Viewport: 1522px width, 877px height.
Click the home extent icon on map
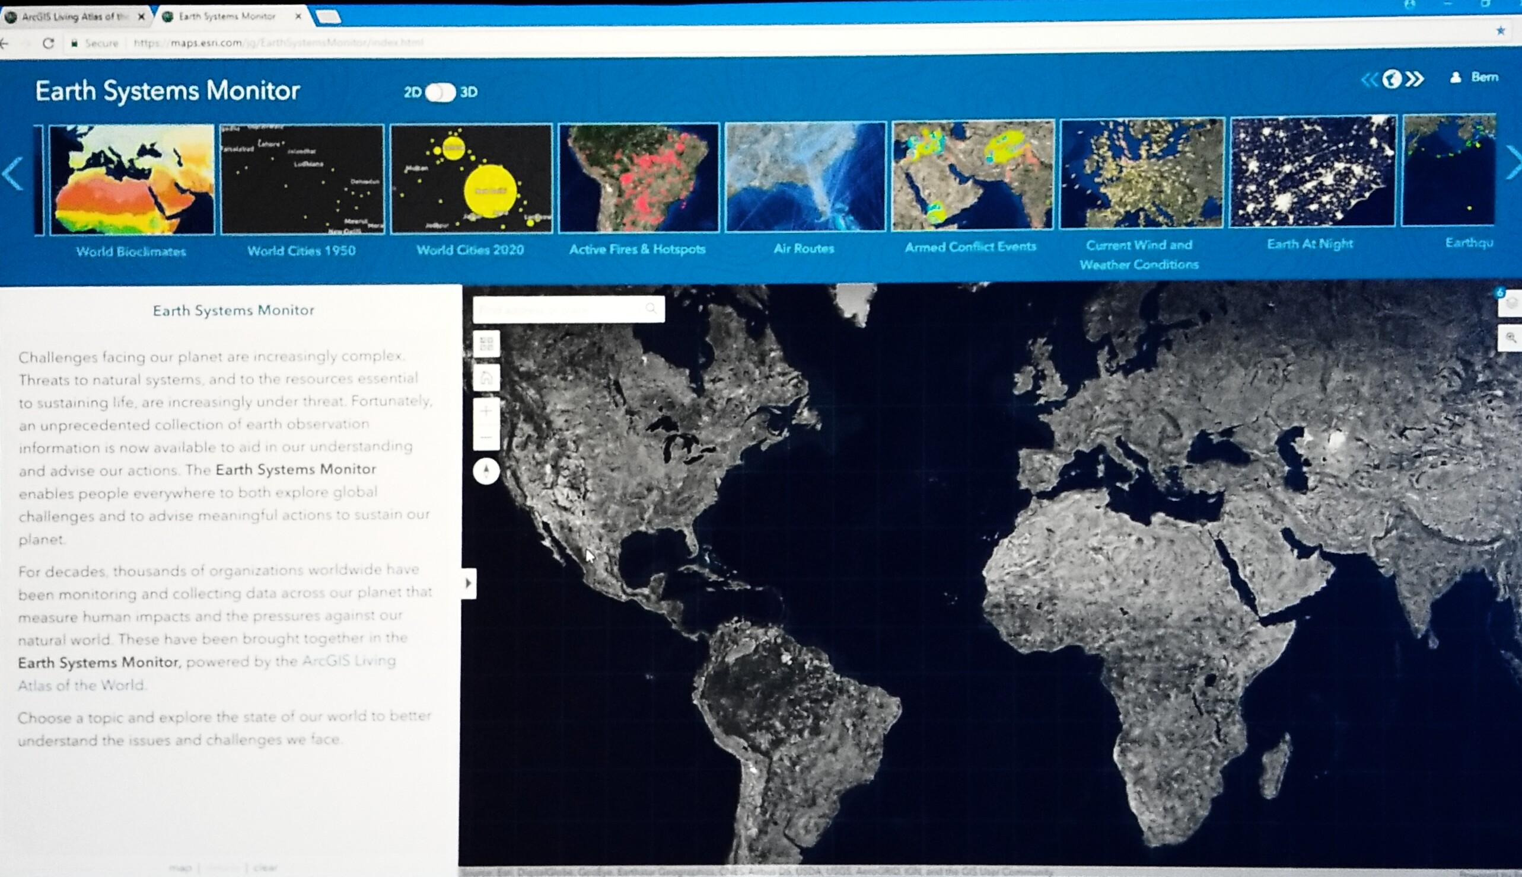486,377
